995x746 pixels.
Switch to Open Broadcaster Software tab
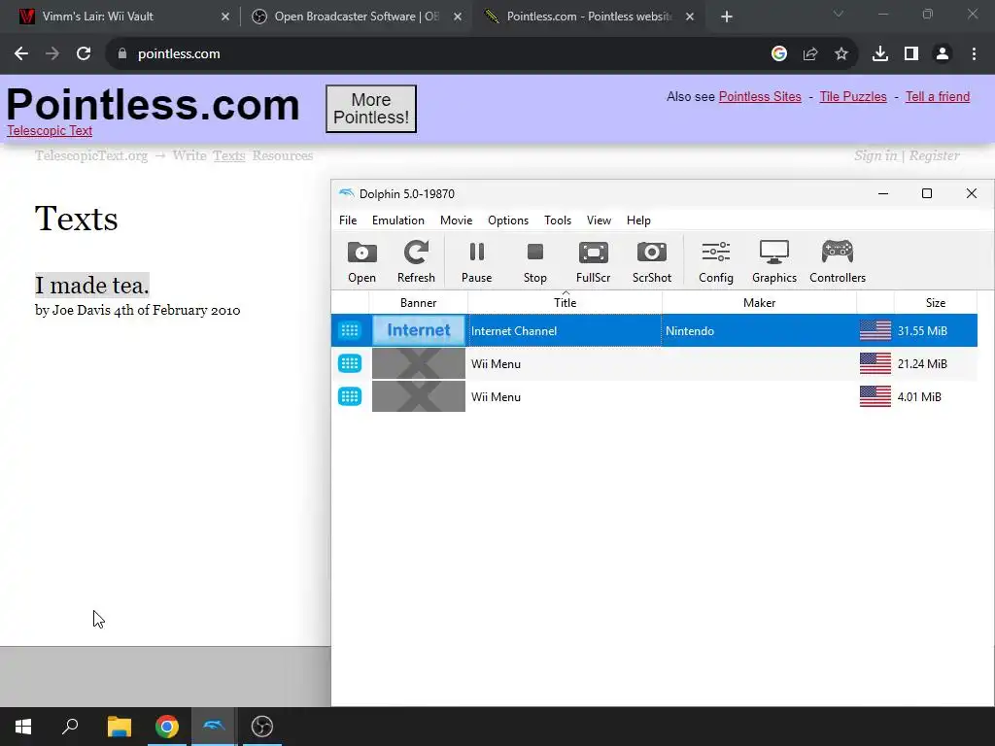click(x=356, y=17)
